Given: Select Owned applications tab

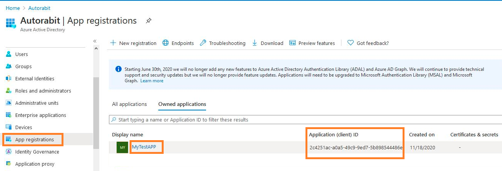Looking at the screenshot, I should click(182, 104).
